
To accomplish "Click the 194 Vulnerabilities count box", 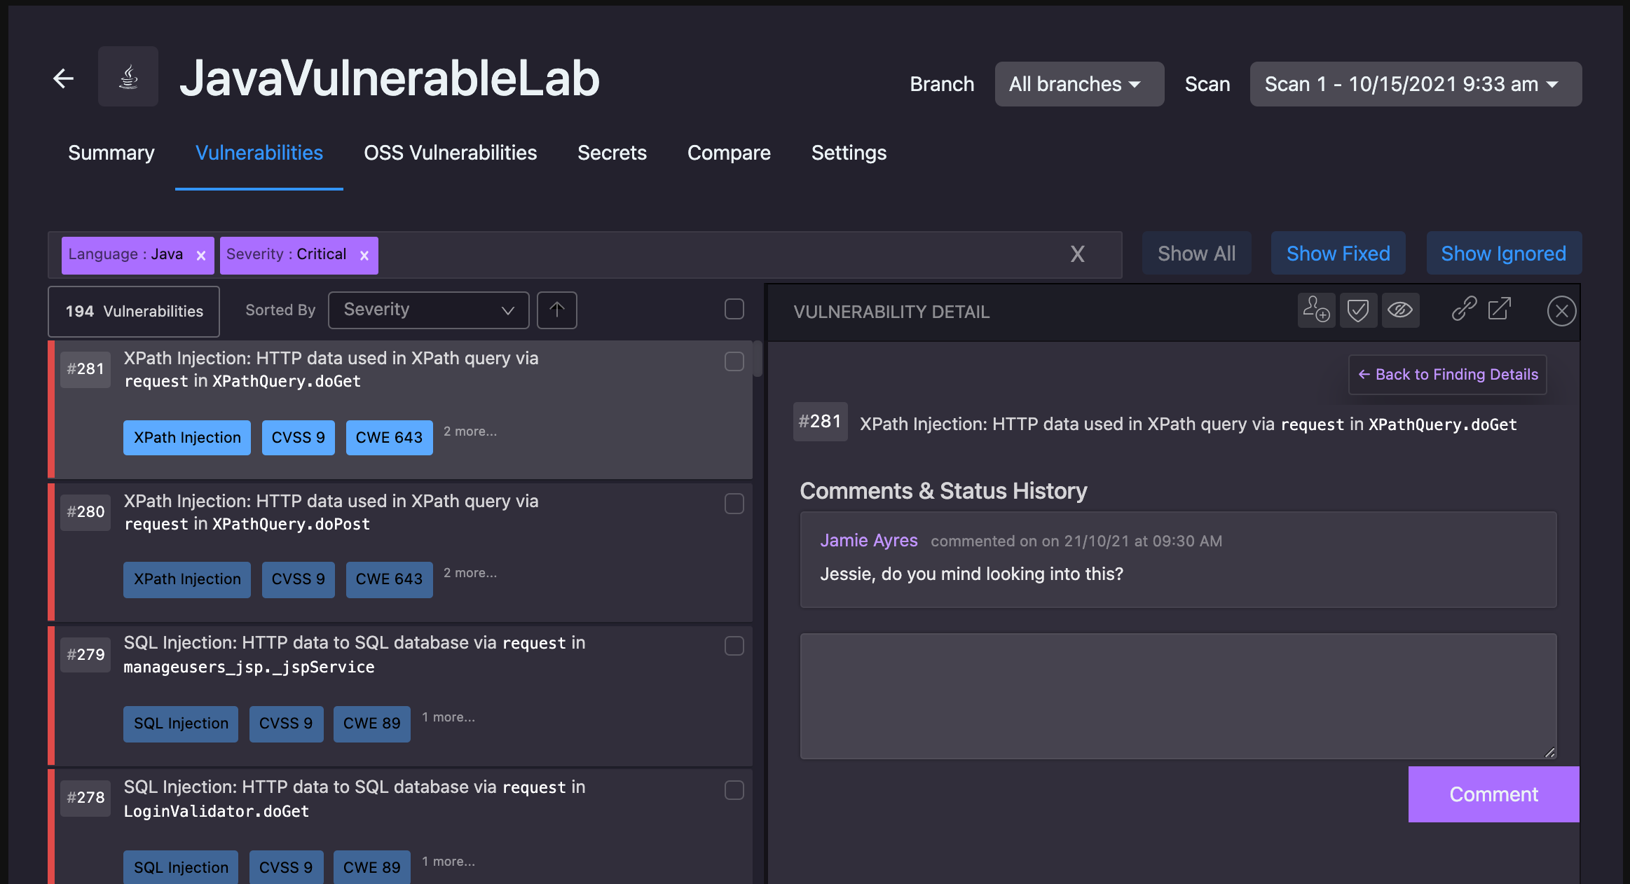I will point(134,311).
